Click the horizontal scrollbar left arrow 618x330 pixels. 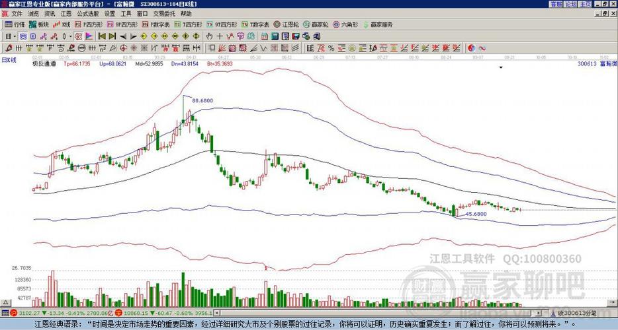(x=216, y=313)
